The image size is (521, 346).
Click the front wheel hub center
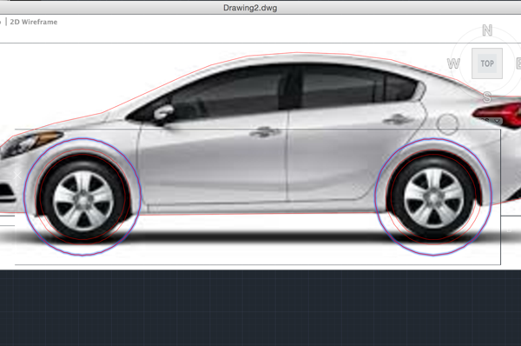click(82, 200)
